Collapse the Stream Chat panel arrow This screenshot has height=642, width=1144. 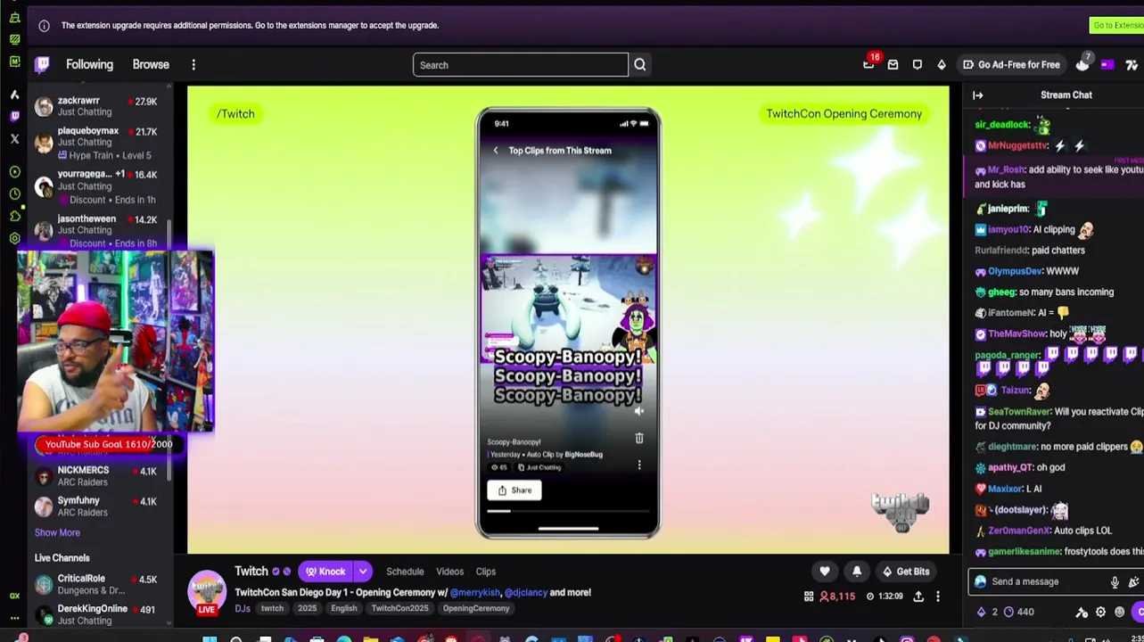[978, 95]
